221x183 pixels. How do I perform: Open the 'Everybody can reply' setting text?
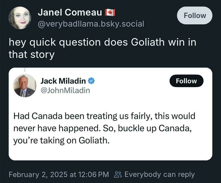[x=159, y=174]
